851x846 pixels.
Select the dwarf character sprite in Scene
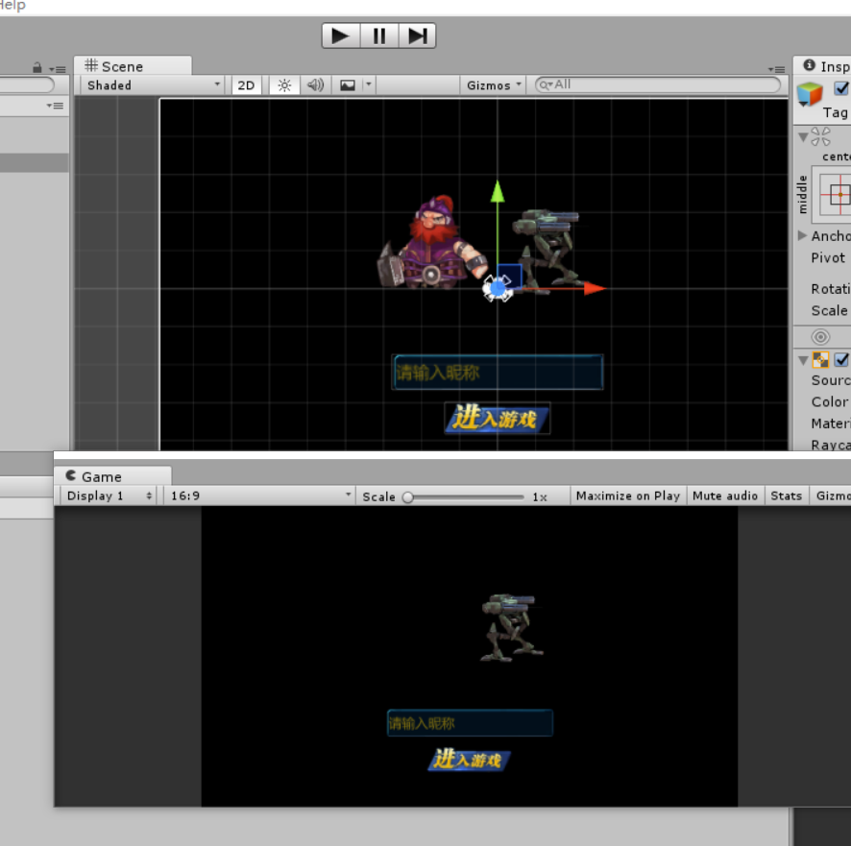[432, 243]
